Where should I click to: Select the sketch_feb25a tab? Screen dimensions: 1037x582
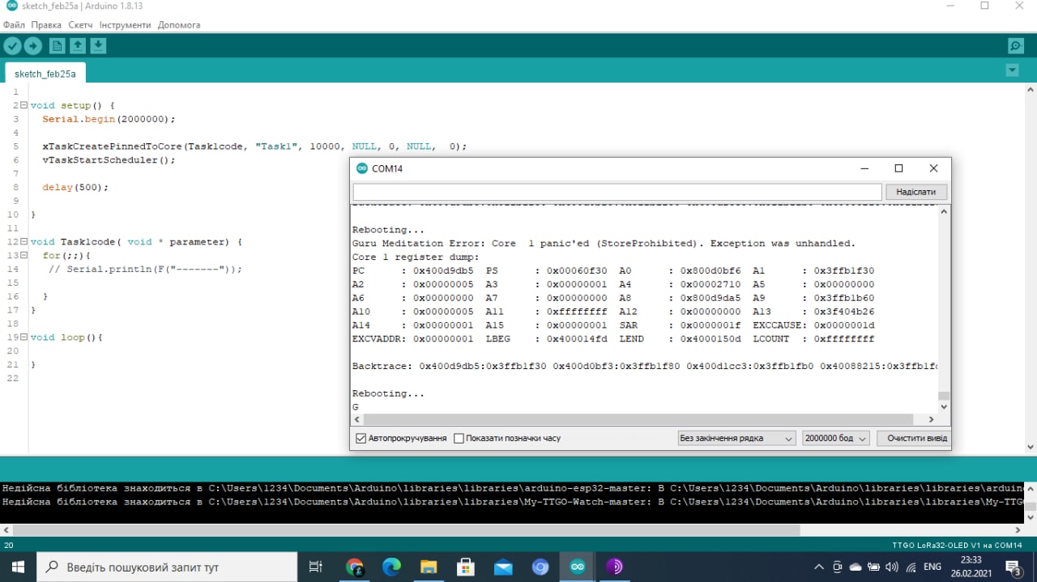(45, 74)
